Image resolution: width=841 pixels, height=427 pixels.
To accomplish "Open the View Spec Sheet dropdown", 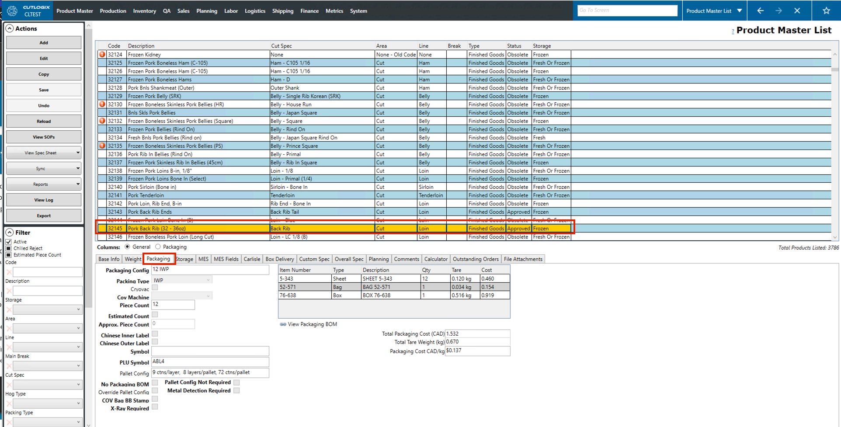I will tap(44, 153).
